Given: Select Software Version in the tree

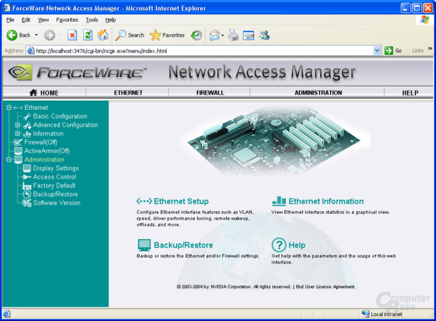Looking at the screenshot, I should click(57, 203).
